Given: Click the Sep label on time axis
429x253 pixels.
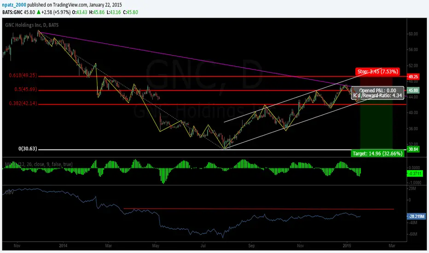Looking at the screenshot, I should click(251, 246).
